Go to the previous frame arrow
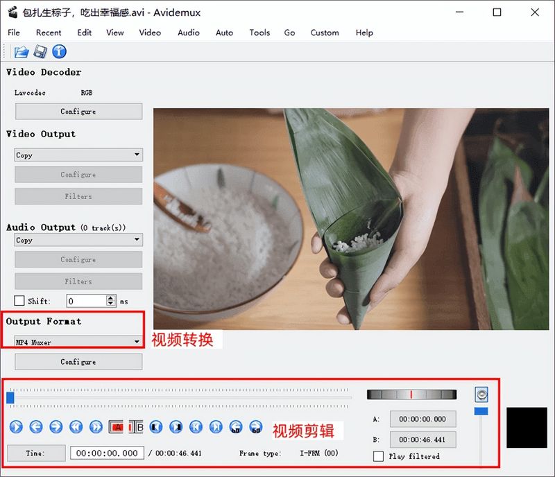This screenshot has height=477, width=555. click(36, 427)
